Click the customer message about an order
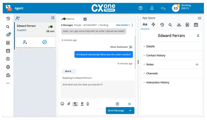 pos(94,31)
